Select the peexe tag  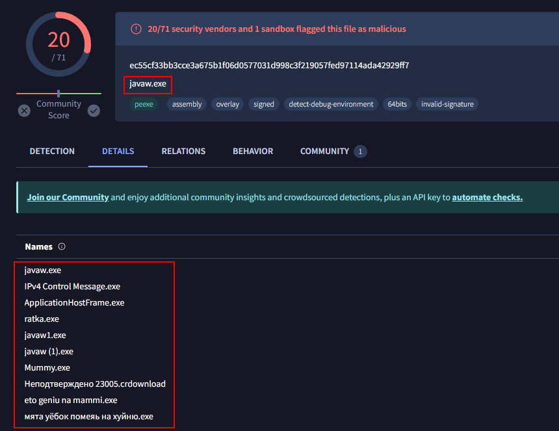tap(144, 104)
